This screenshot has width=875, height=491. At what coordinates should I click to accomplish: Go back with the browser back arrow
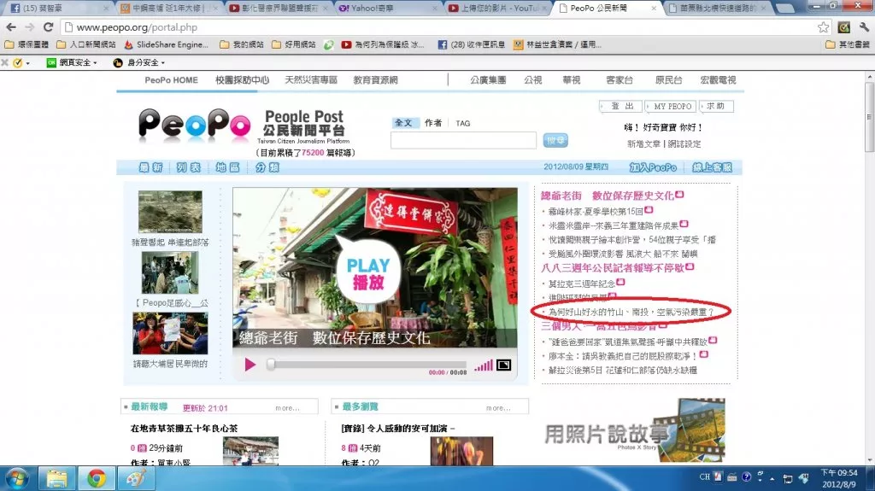click(x=10, y=26)
